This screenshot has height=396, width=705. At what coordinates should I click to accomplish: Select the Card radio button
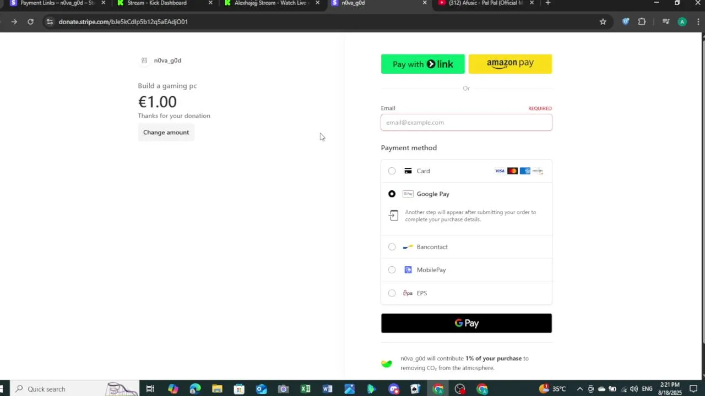tap(392, 171)
